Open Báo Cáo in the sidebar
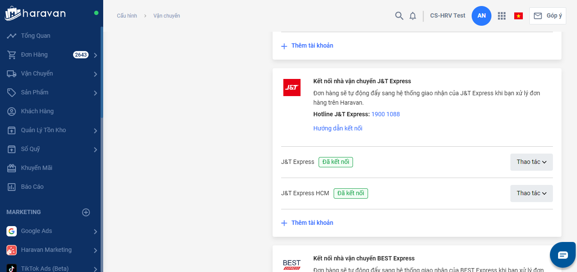The width and height of the screenshot is (577, 272). [32, 187]
